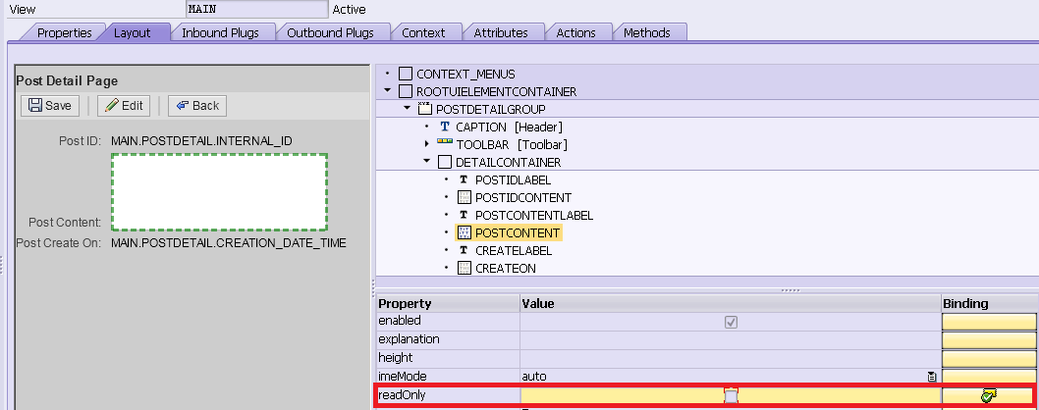
Task: Toggle the readOnly checkbox
Action: 731,396
